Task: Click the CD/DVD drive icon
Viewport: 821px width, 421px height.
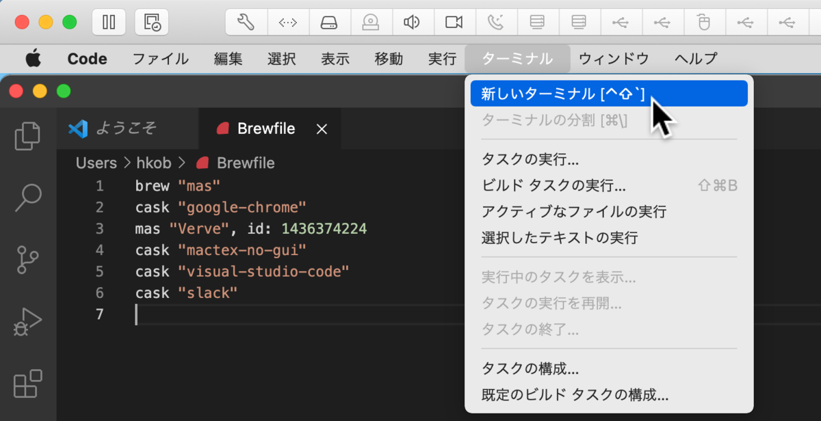Action: click(x=372, y=23)
